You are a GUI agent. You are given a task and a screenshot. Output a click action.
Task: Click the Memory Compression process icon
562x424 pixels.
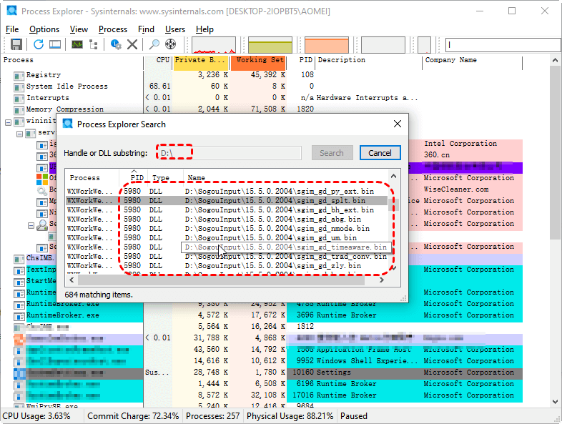[19, 109]
